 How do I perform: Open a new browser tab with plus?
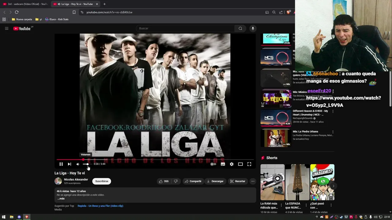(104, 4)
